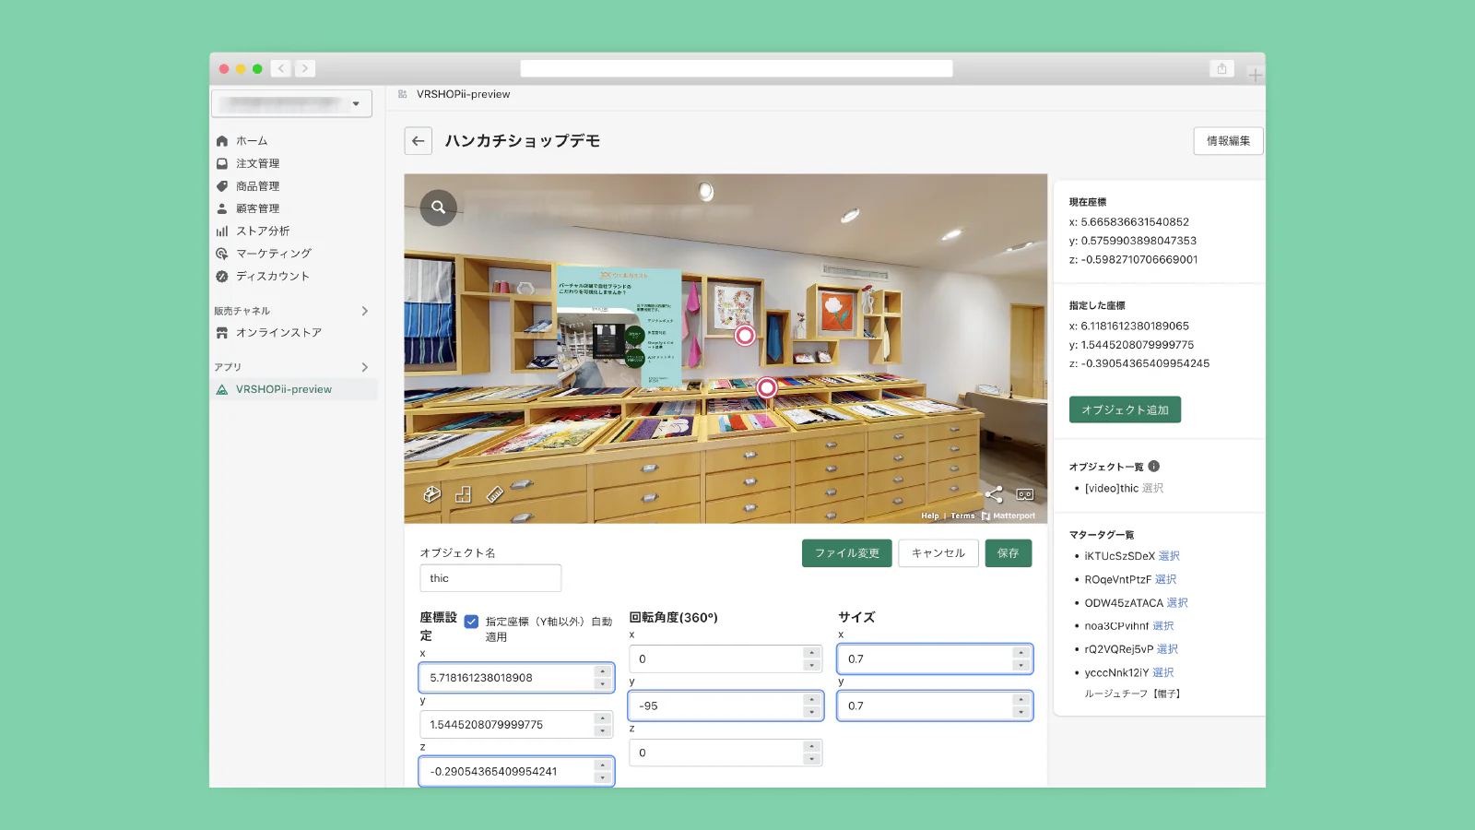The width and height of the screenshot is (1475, 830).
Task: Click the info icon next to オブジェクト一覧
Action: [1153, 467]
